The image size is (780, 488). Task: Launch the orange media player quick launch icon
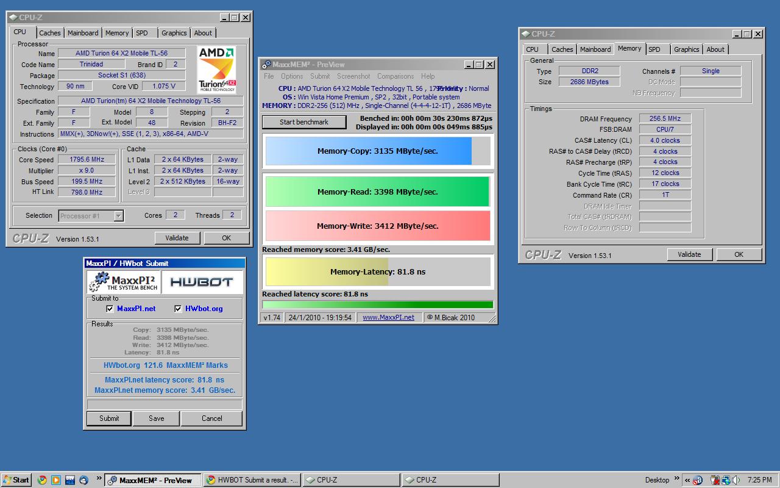pos(56,480)
